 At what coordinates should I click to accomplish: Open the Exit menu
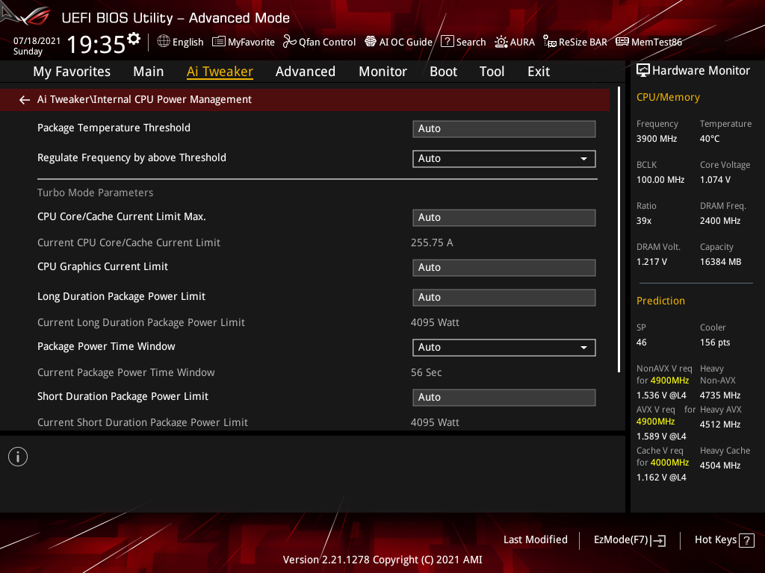click(538, 72)
